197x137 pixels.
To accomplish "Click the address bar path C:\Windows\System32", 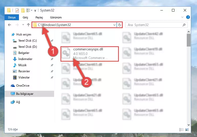I will [x=54, y=25].
